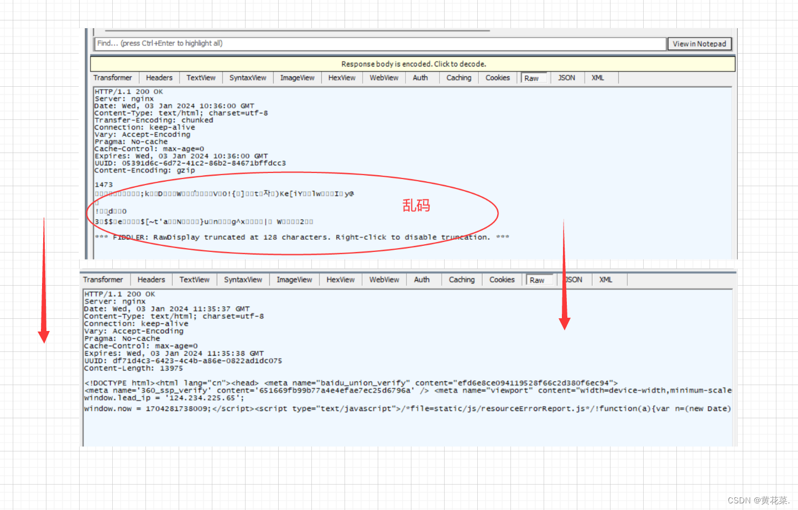798x510 pixels.
Task: Open Caching tab in upper panel
Action: click(459, 78)
